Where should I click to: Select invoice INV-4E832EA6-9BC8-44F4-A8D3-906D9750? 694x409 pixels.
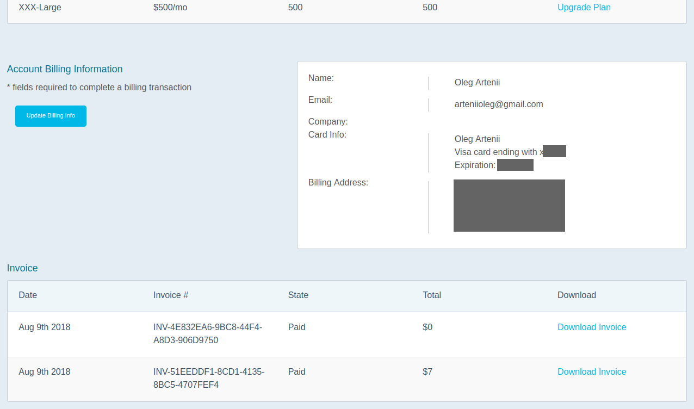208,333
